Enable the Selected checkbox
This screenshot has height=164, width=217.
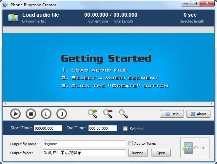tap(125, 129)
